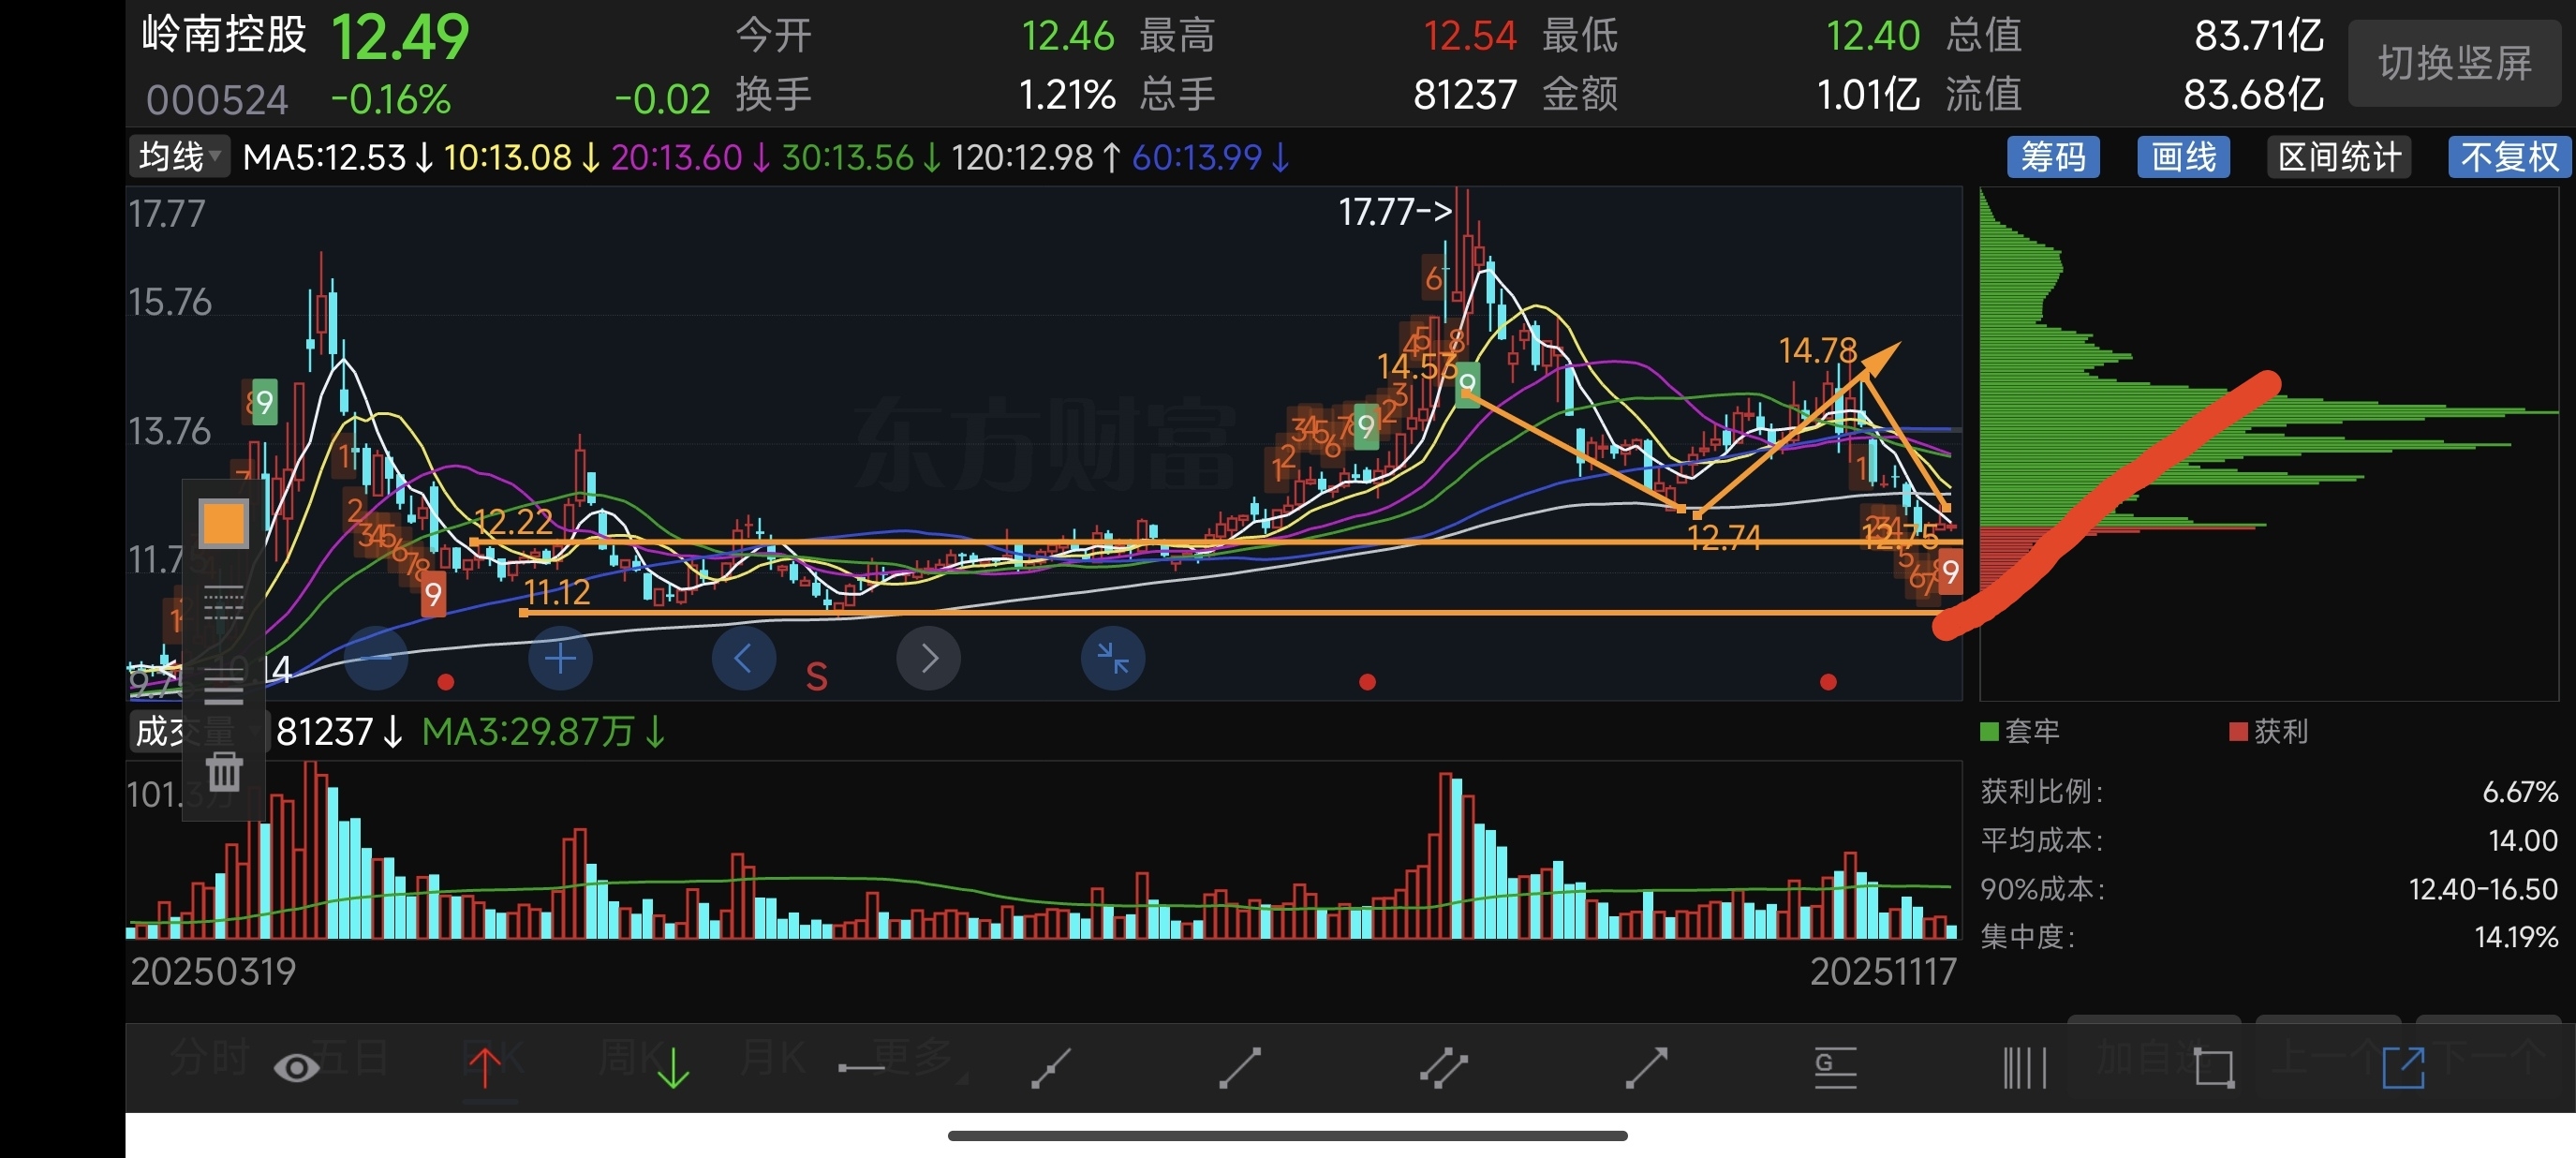2576x1158 pixels.
Task: Open the line thickness selector
Action: tap(223, 688)
